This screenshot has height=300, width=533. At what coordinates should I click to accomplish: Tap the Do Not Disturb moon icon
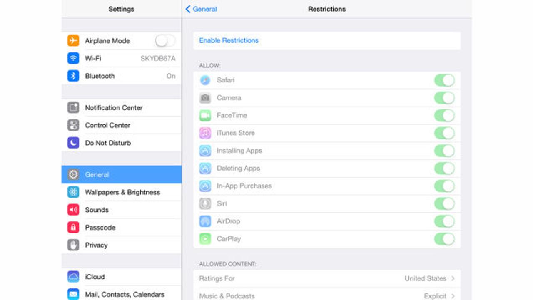pos(73,143)
